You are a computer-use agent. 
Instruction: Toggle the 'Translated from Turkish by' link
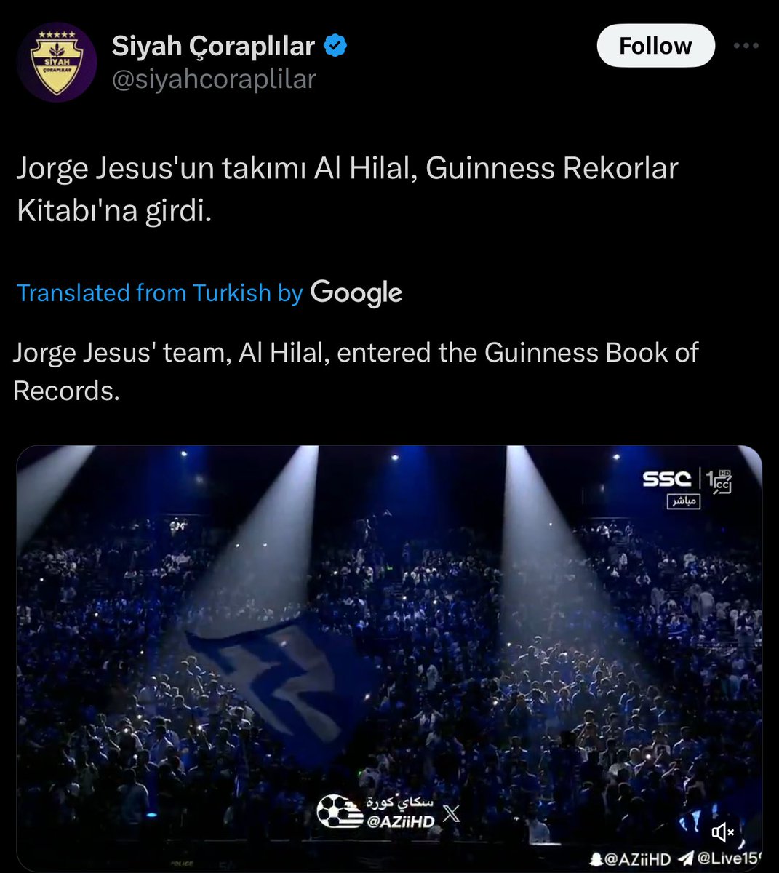(159, 292)
